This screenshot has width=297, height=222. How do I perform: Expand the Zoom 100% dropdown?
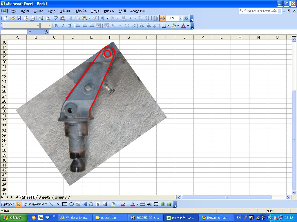[181, 18]
